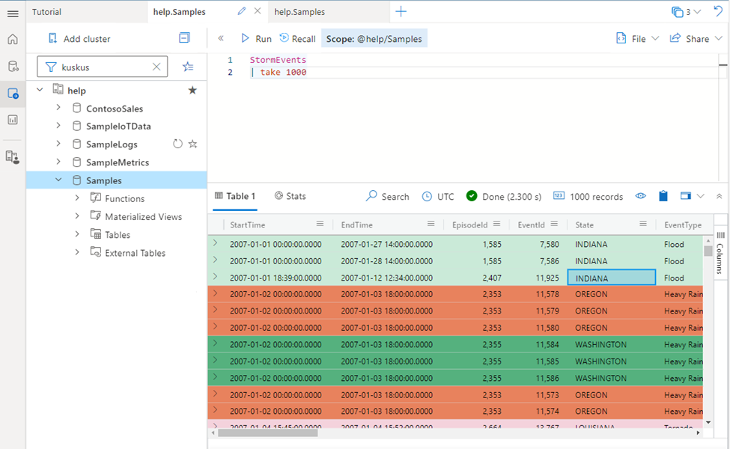Open My cluster sidebar icon
The image size is (730, 449).
click(13, 157)
